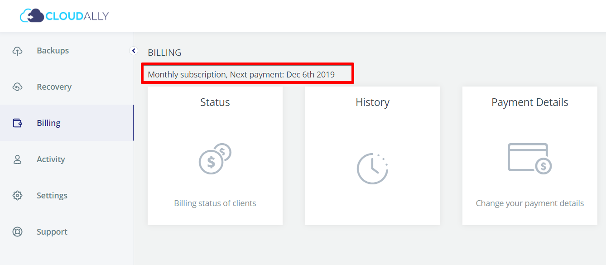Click the clock History icon

[x=372, y=169]
